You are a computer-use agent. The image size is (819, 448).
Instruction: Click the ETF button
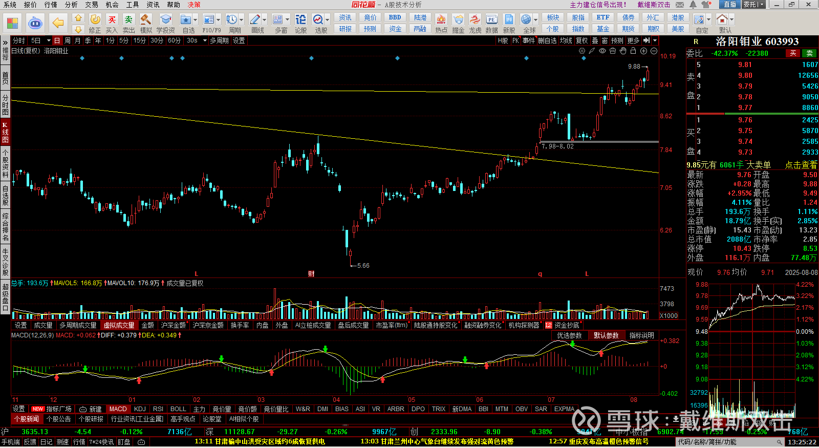tap(603, 17)
